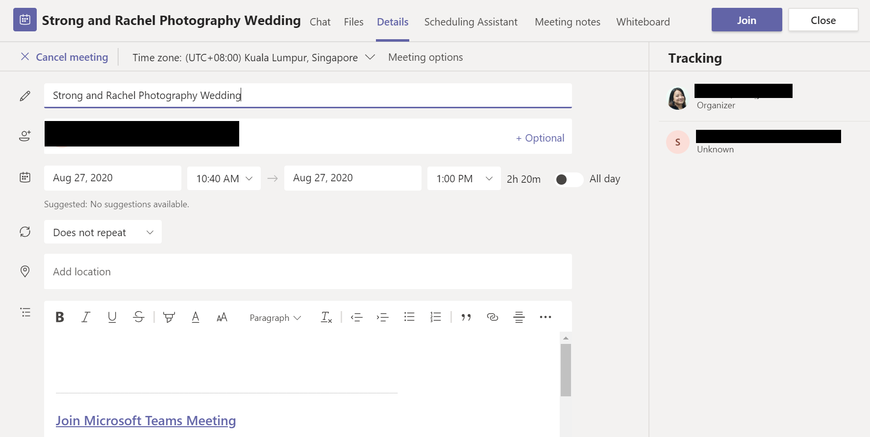Screen dimensions: 870x437
Task: Open paragraph alignment options
Action: (x=519, y=317)
